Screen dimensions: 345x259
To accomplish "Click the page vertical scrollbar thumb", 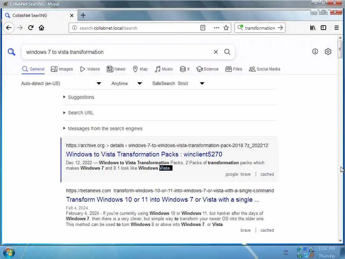I will pos(340,49).
